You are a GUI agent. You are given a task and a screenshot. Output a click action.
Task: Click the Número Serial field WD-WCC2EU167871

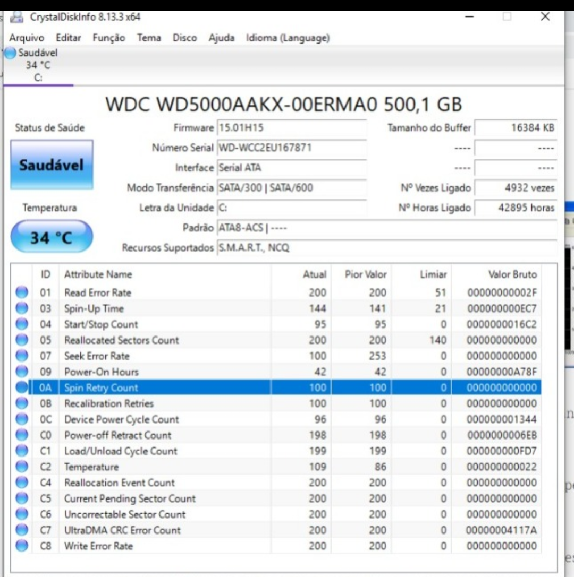click(292, 148)
